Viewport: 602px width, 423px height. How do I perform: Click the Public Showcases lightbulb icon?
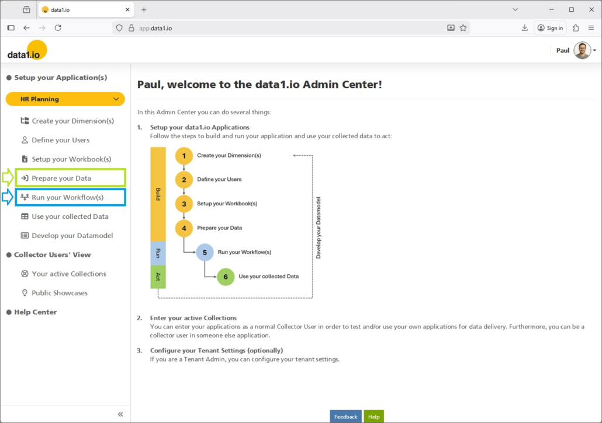click(25, 293)
